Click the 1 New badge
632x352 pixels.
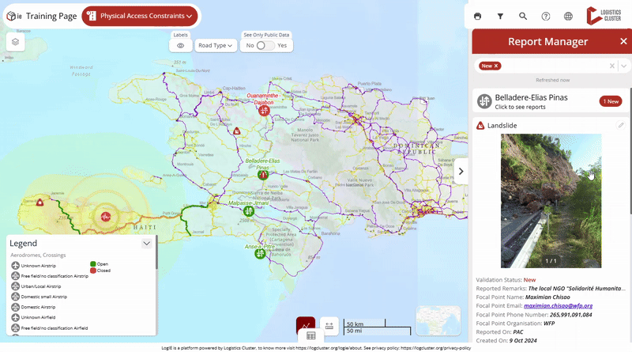pos(611,101)
